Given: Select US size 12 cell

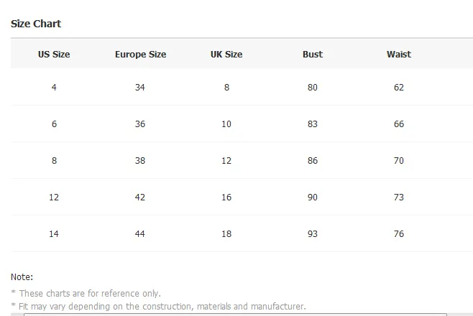Looking at the screenshot, I should 54,197.
